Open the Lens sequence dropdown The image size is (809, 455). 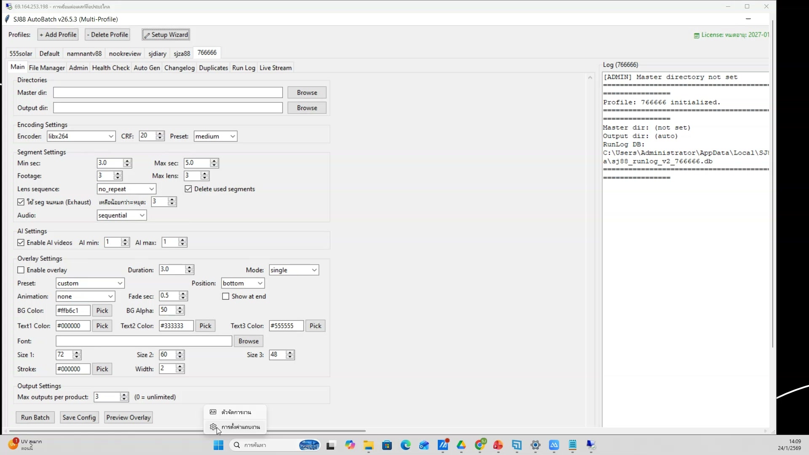151,189
